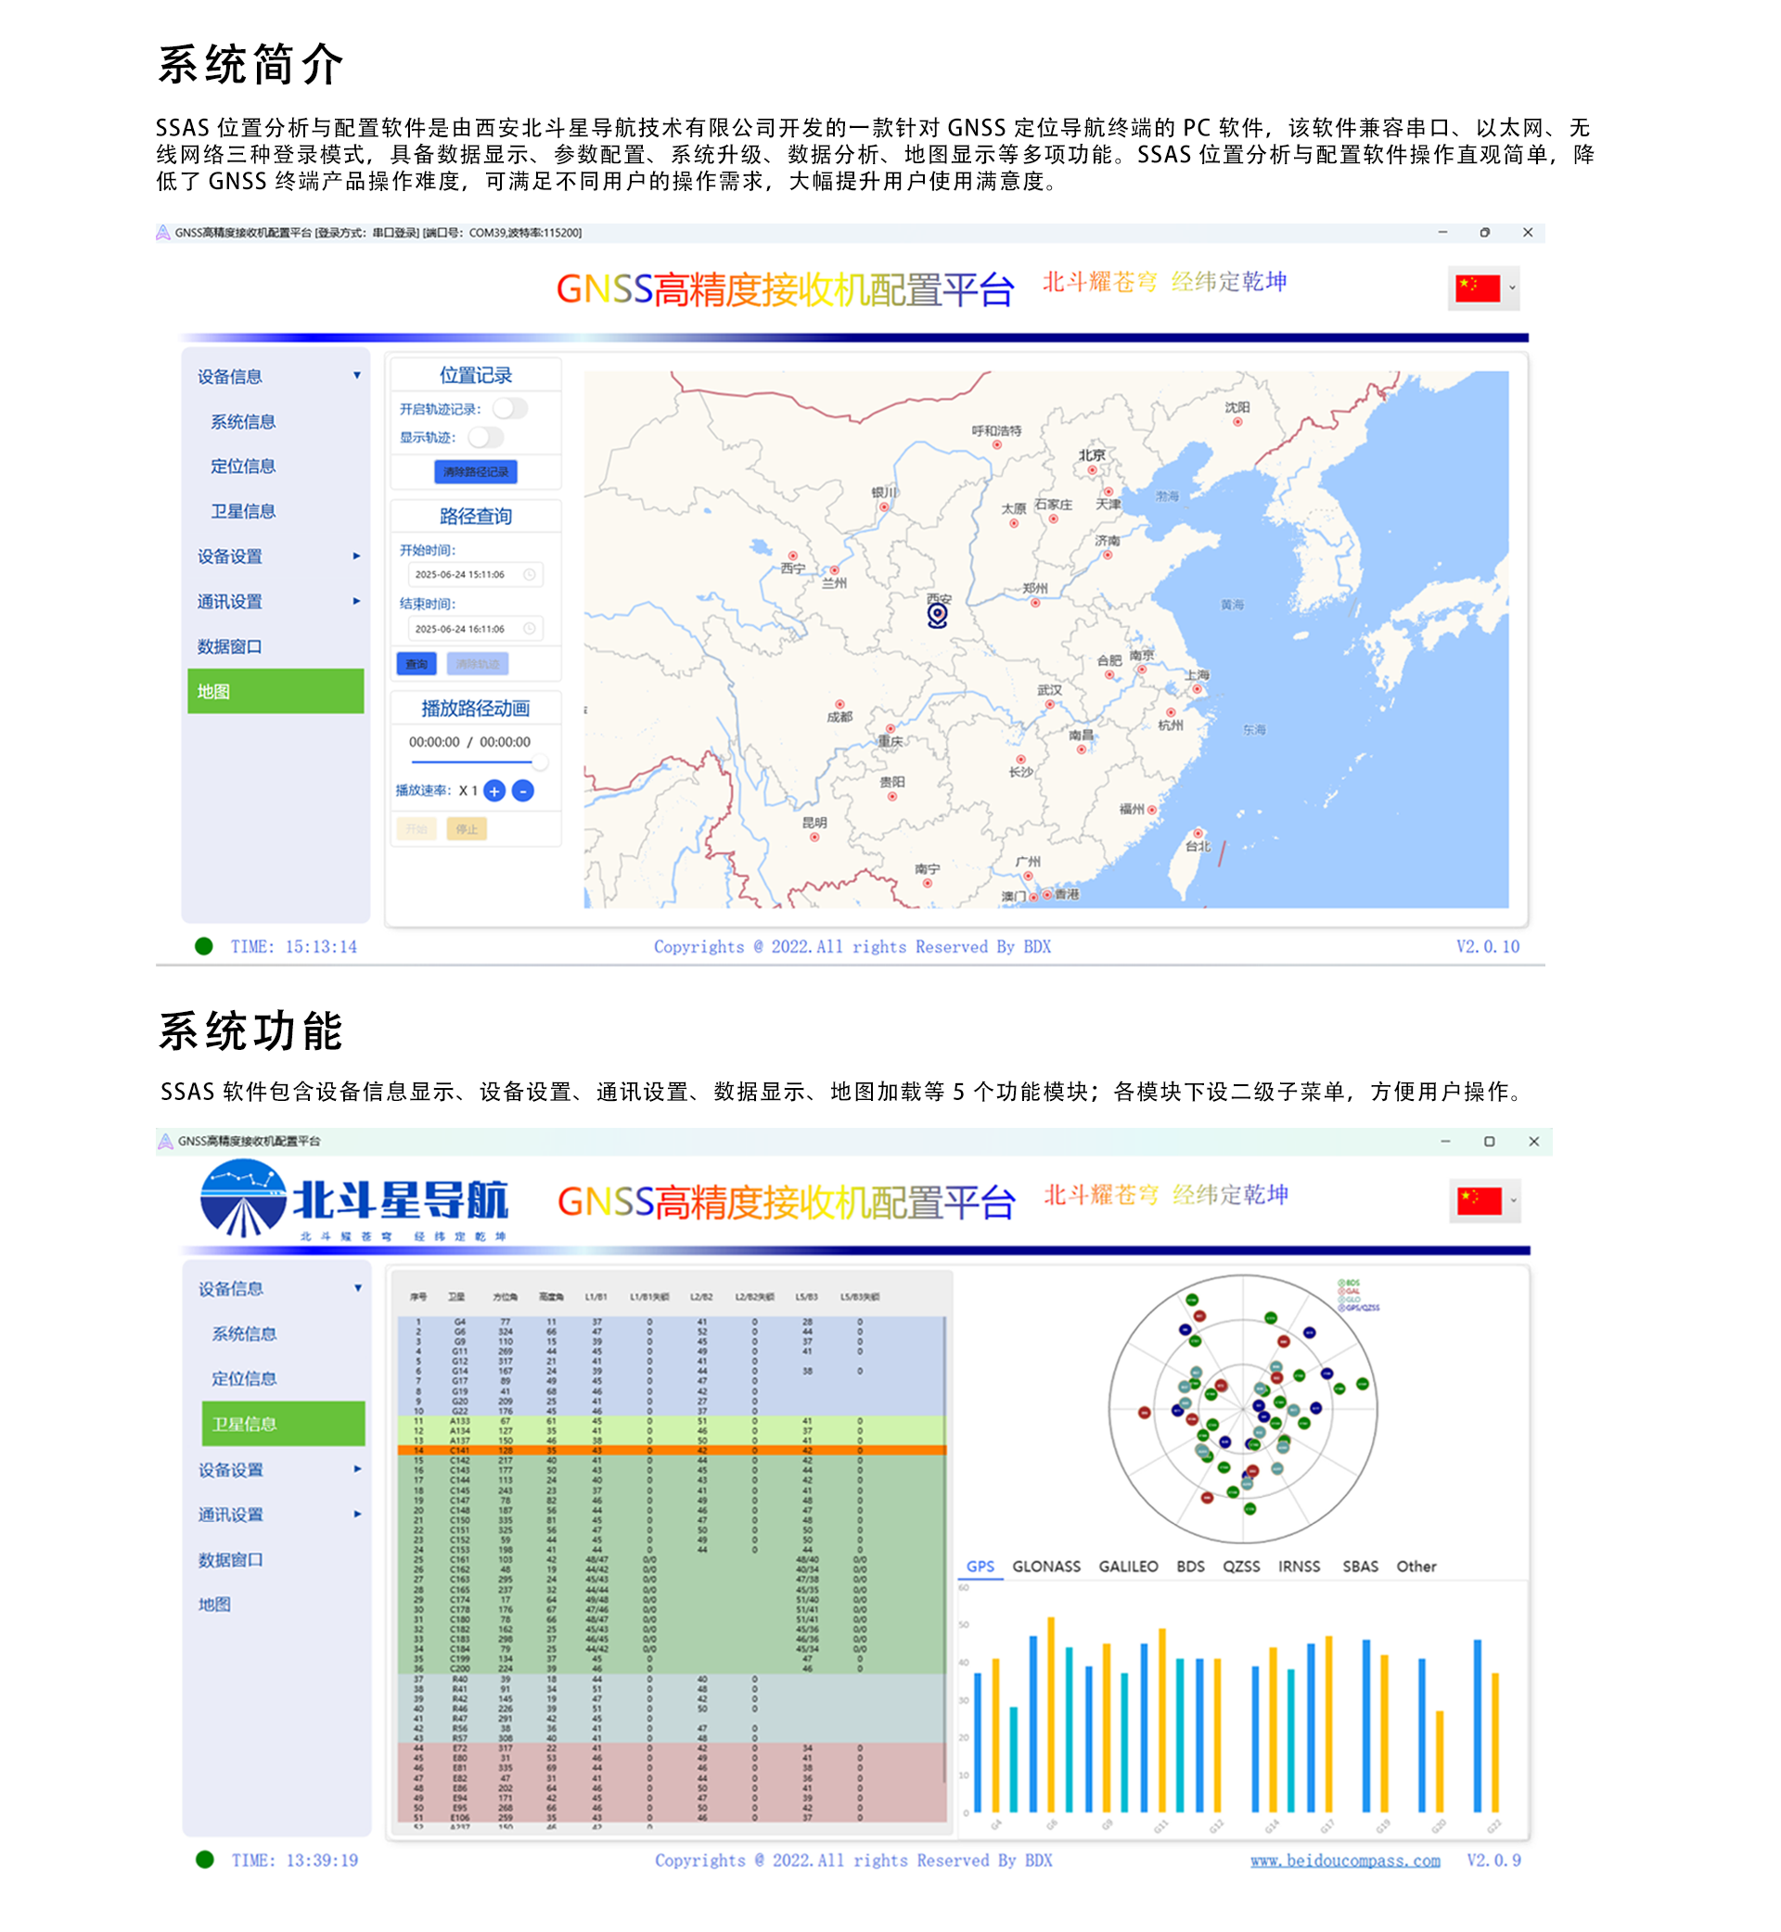Turn on the 显示轨迹 switch

click(486, 439)
